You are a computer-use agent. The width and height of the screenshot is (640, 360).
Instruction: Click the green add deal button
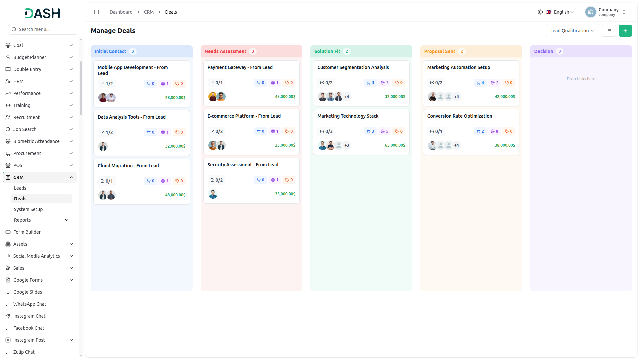[x=625, y=31]
